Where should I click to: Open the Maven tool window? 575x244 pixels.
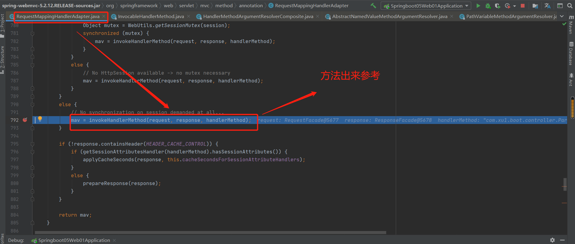[x=571, y=25]
